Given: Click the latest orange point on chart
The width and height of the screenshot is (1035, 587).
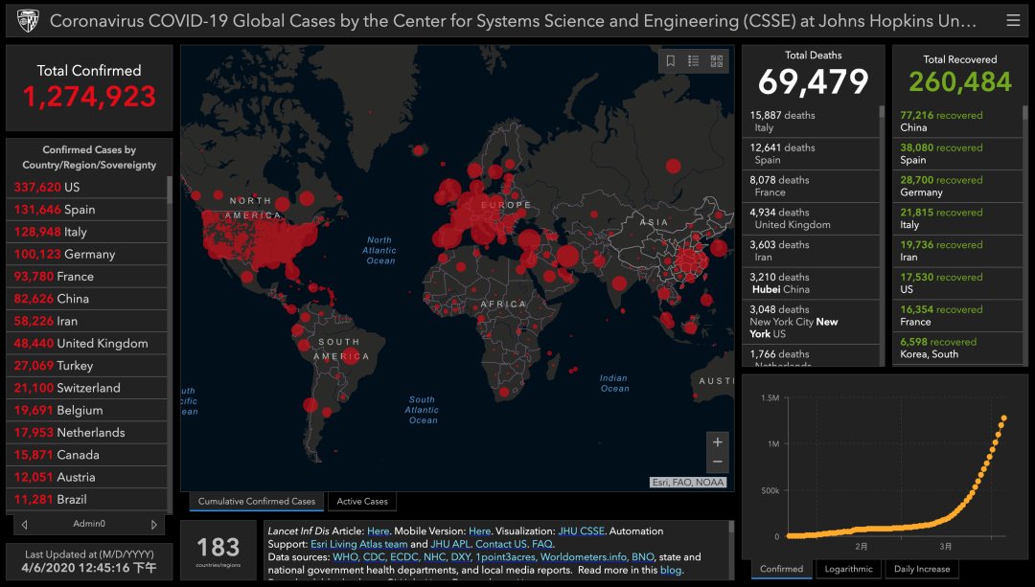Looking at the screenshot, I should pyautogui.click(x=1004, y=418).
